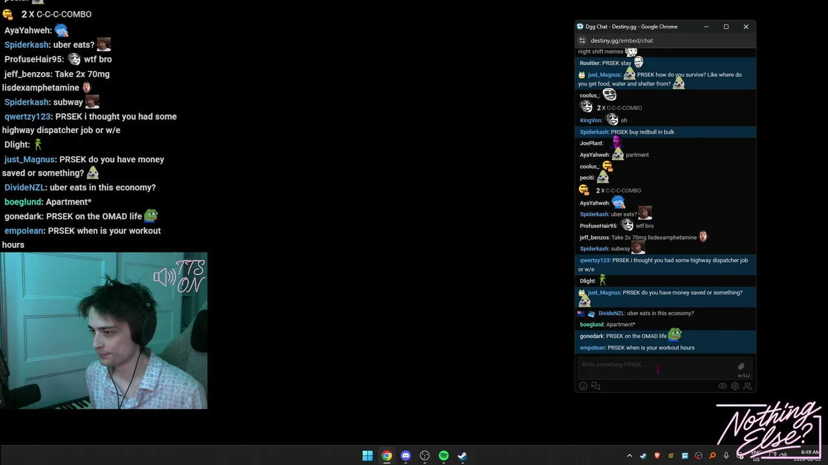Open the whispers panel in Dgg Chat

tap(596, 386)
